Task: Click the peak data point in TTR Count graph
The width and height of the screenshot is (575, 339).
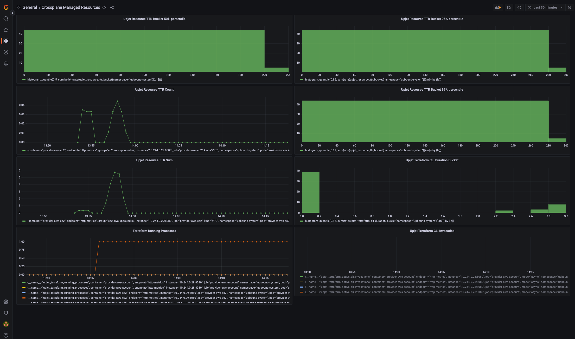Action: pyautogui.click(x=117, y=101)
